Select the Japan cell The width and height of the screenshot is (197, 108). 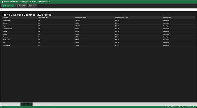click(x=19, y=26)
